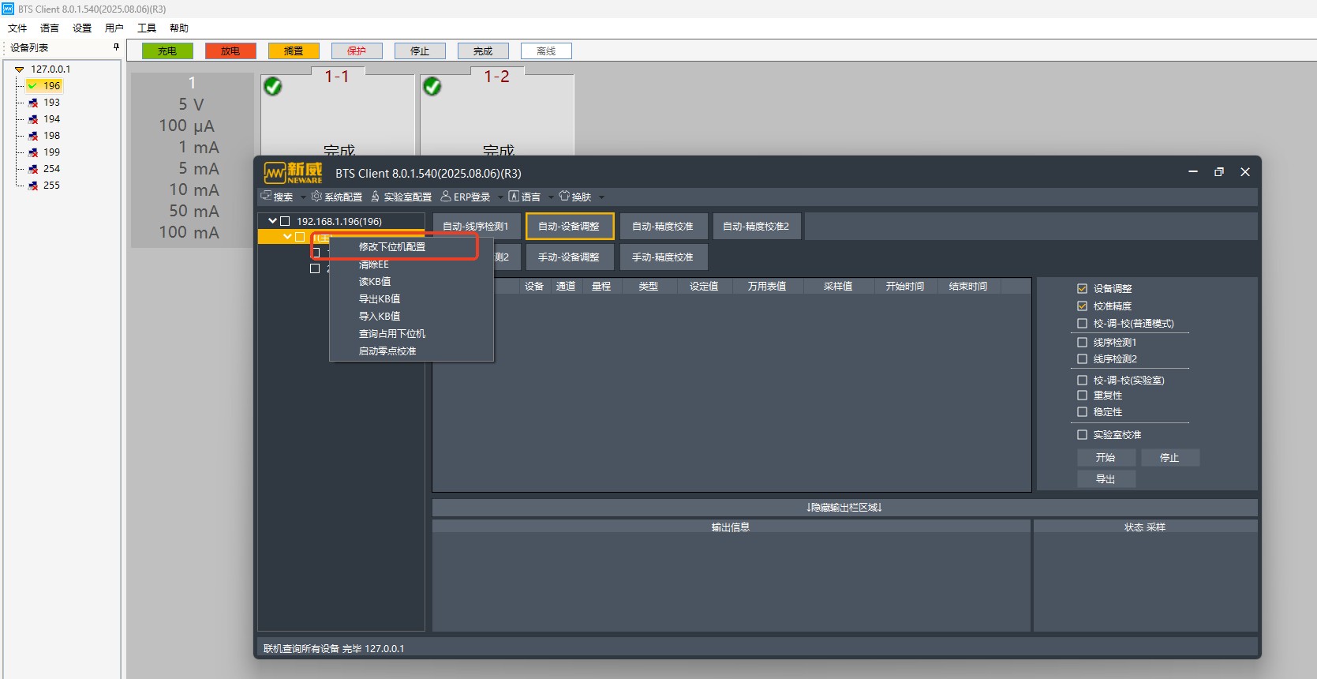The width and height of the screenshot is (1317, 679).
Task: Click the shirt icon beside 换肤
Action: tap(564, 197)
